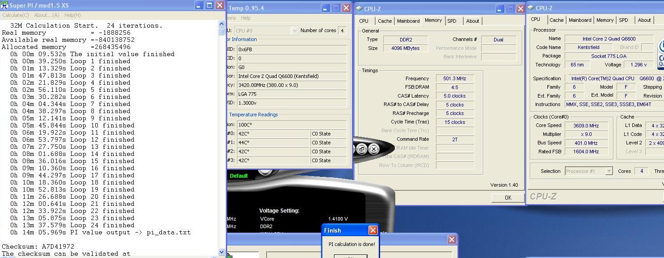Click the Bus Speed value 401.0 MHz

click(x=586, y=143)
